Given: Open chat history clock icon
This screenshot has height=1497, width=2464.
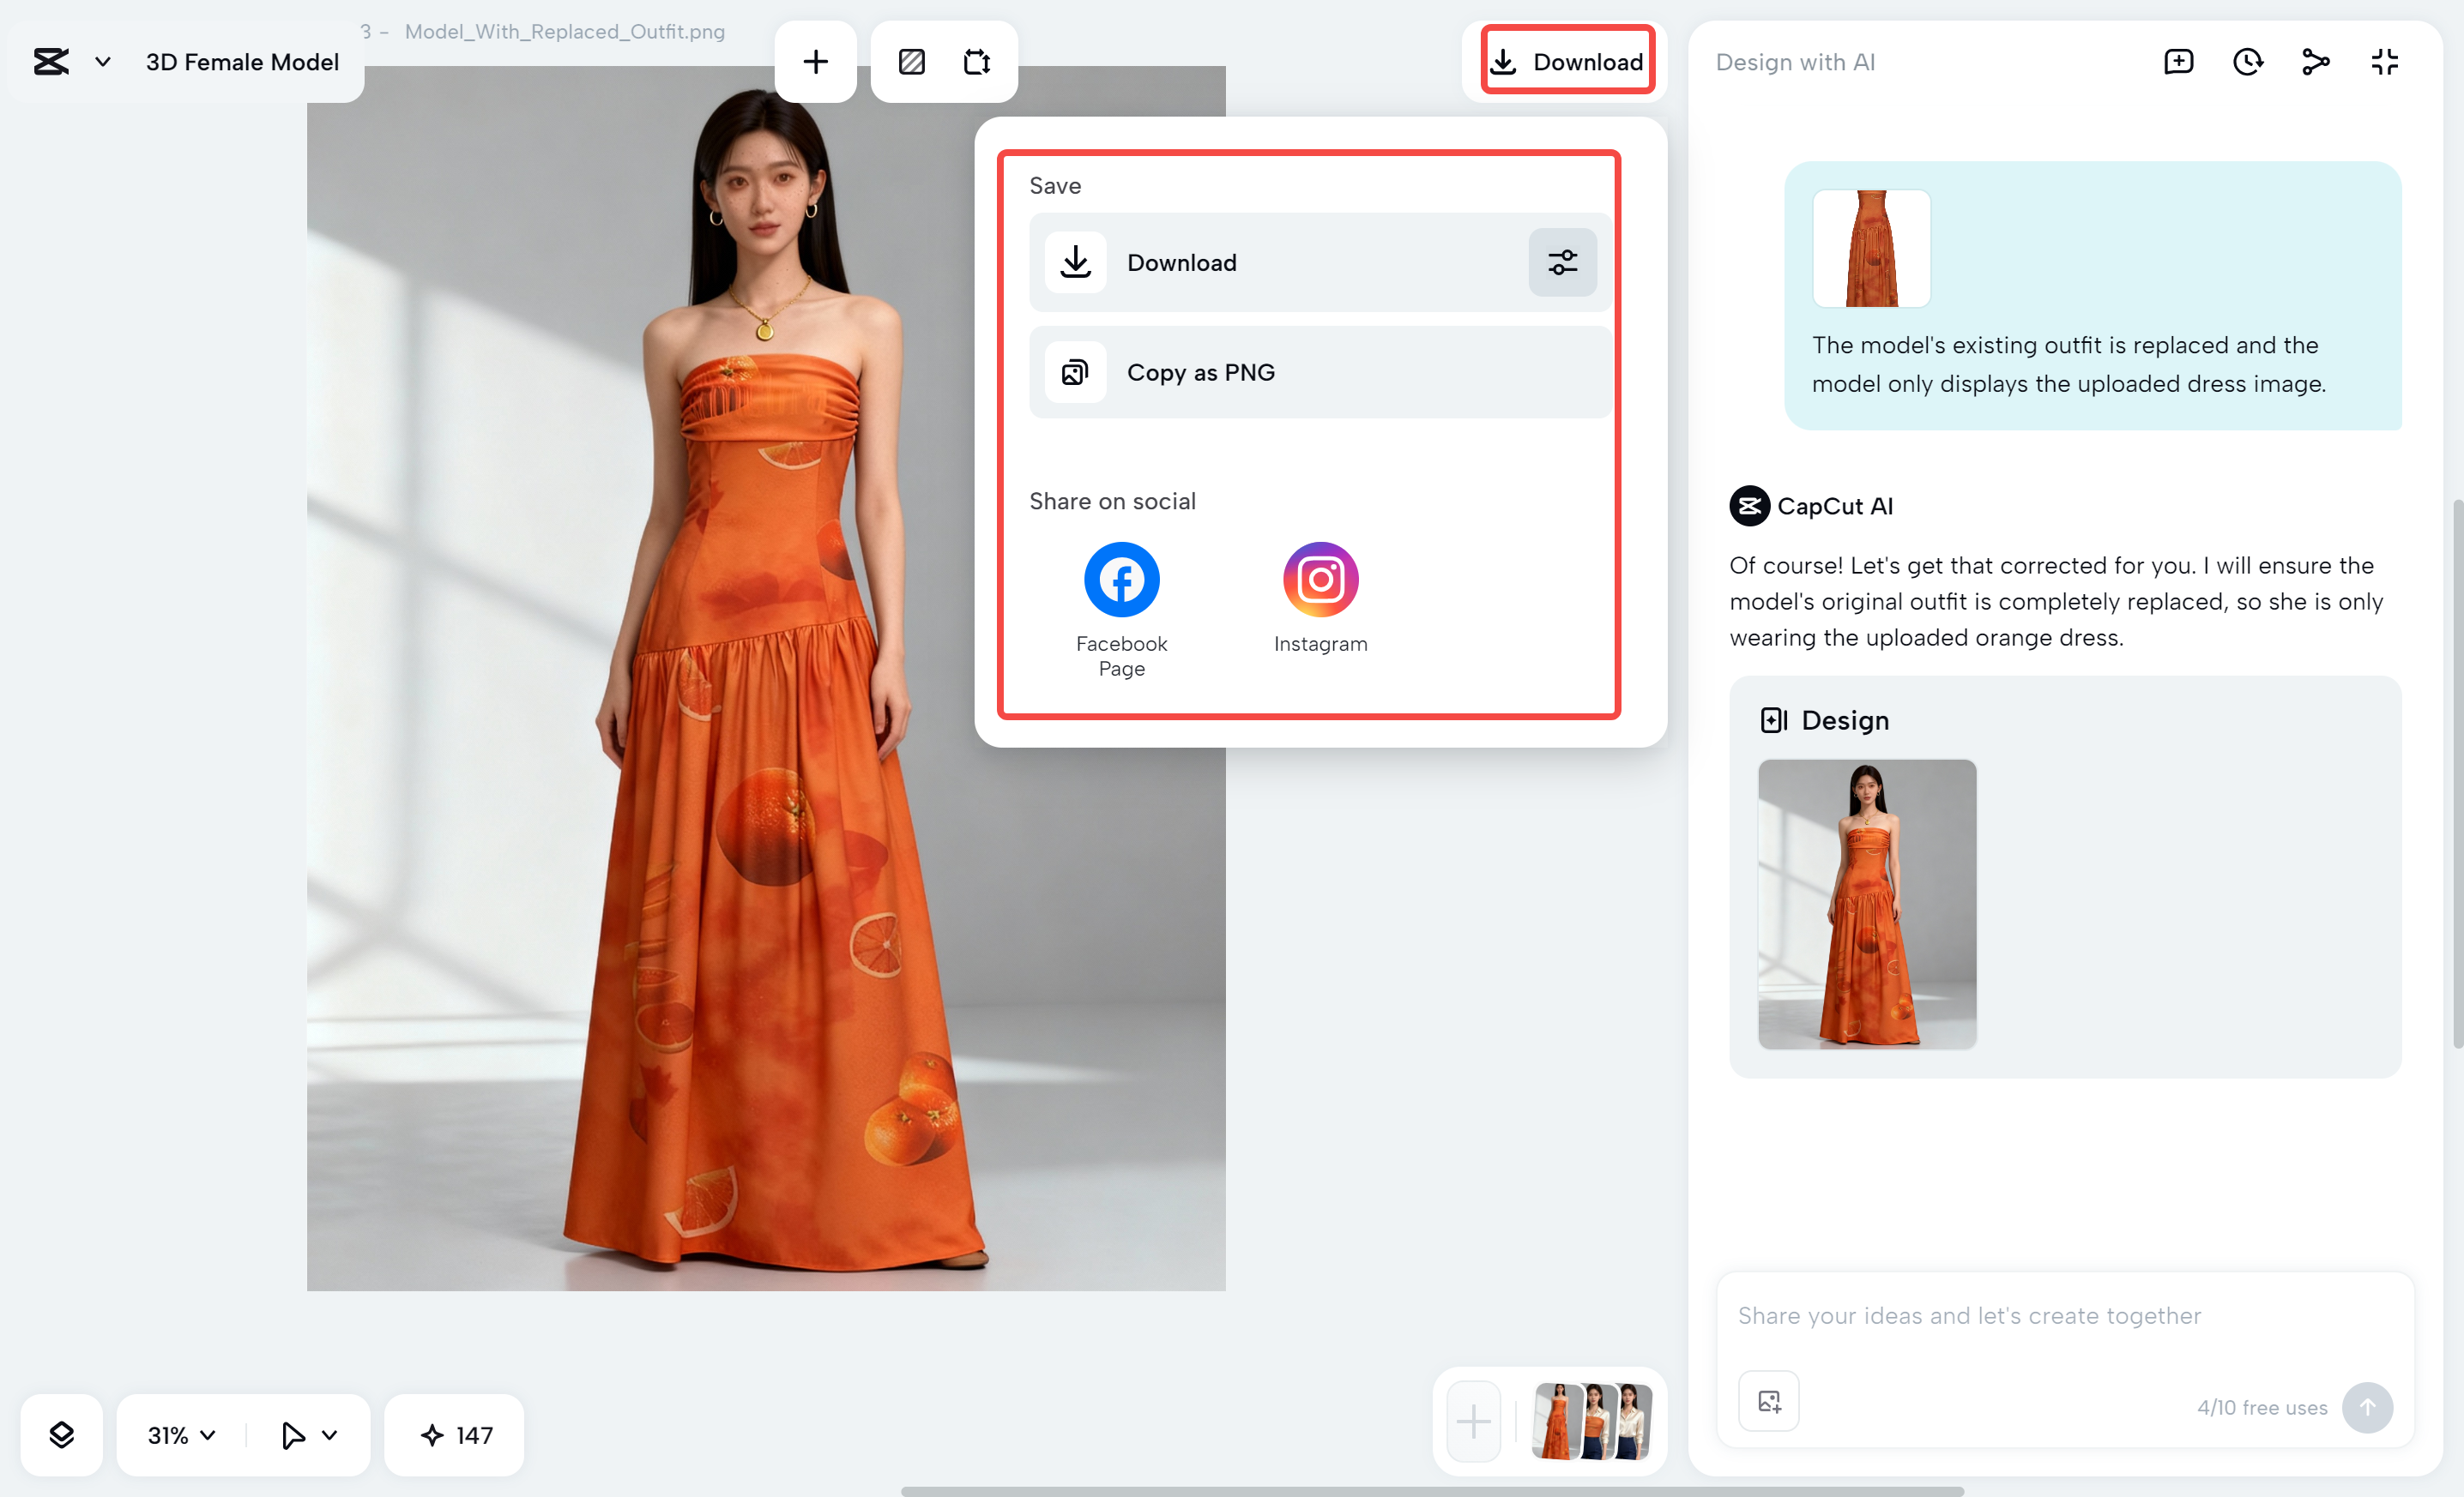Looking at the screenshot, I should 2247,62.
